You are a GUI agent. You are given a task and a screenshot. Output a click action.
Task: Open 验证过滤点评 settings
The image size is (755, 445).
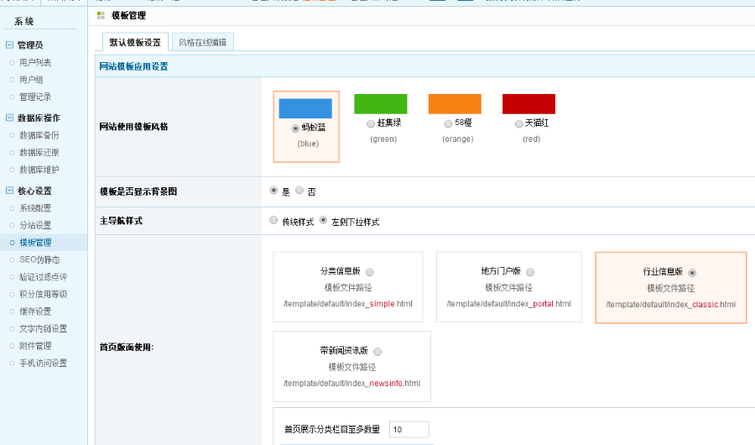click(44, 277)
